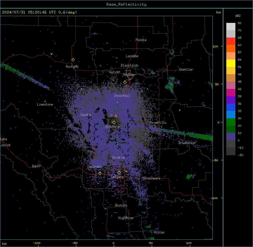253x247 pixels.
Task: Click the Limestone label
Action: [x=45, y=104]
